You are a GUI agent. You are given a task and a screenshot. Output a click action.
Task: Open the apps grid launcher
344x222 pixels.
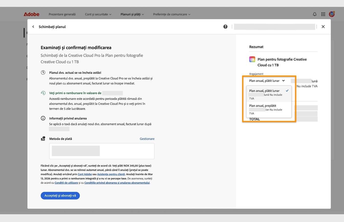coord(323,14)
